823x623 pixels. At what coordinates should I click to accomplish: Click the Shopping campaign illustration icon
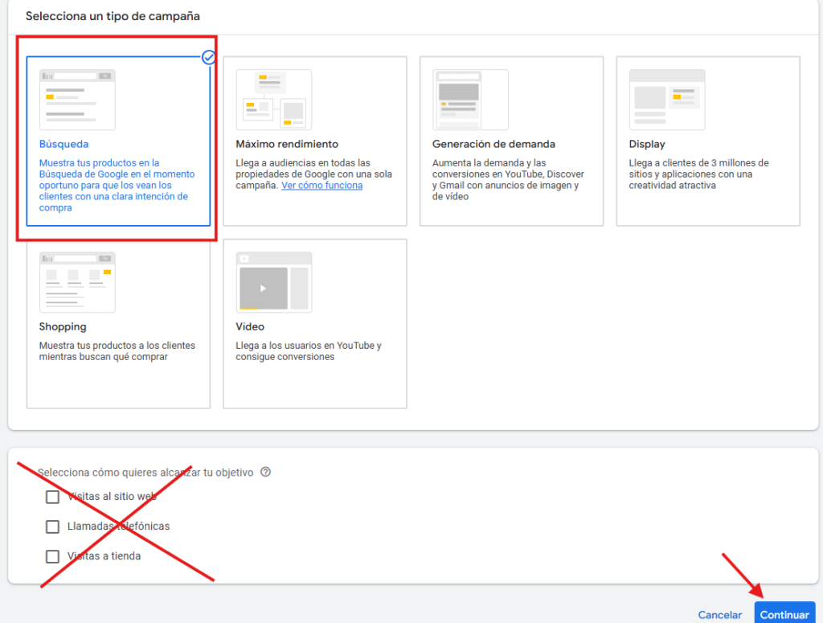77,282
